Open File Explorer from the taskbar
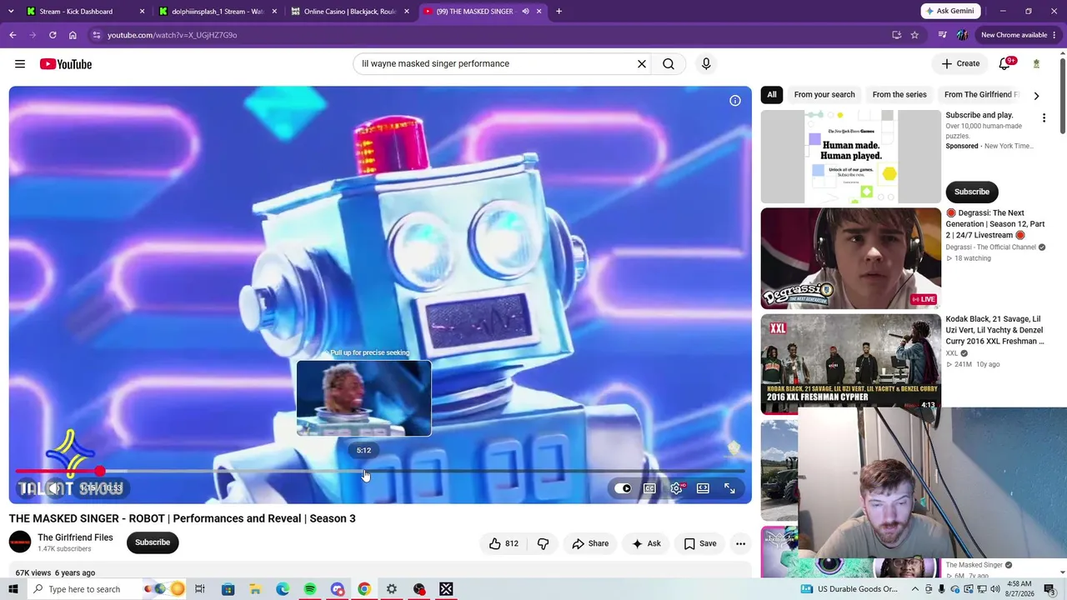1067x600 pixels. pos(255,589)
